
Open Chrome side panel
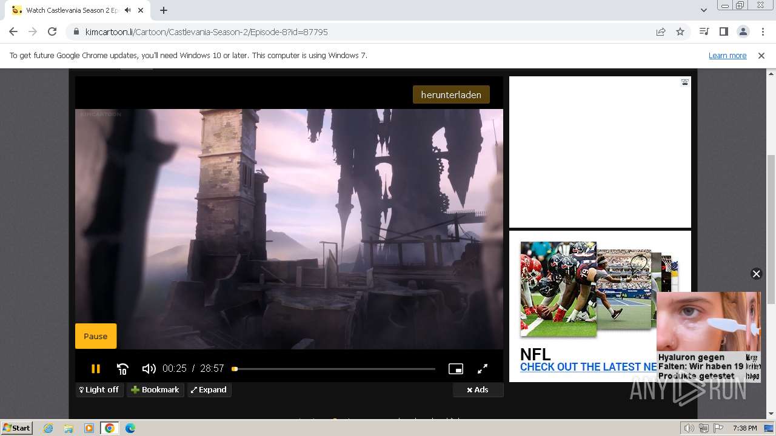pyautogui.click(x=723, y=31)
